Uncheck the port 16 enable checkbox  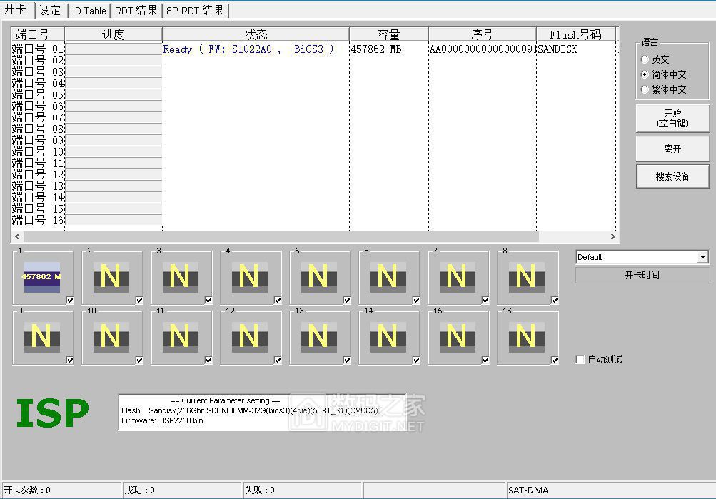coord(555,360)
